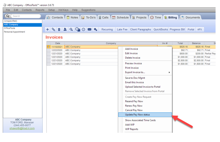This screenshot has height=142, width=220.
Task: Click the magnifier preview icon in billing toolbar
Action: [x=71, y=29]
